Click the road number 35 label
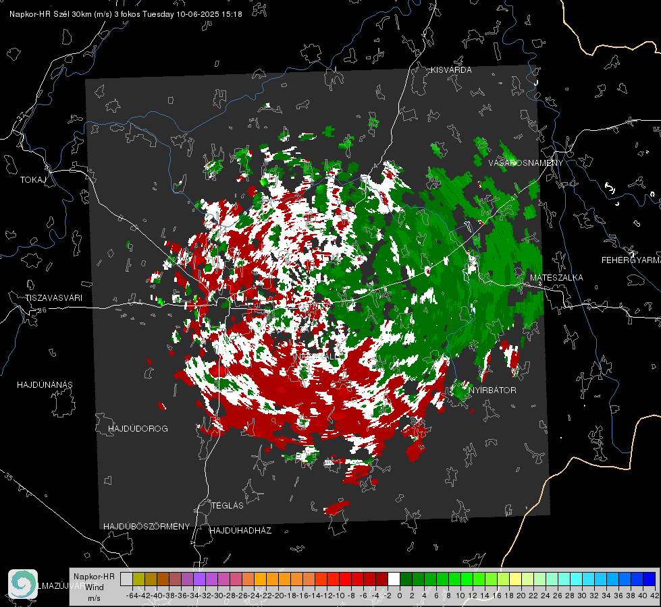661x607 pixels. [8, 478]
